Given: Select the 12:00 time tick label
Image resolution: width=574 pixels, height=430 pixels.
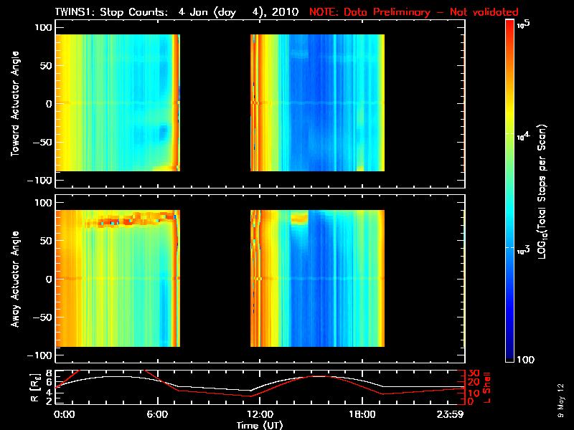Looking at the screenshot, I should coord(259,414).
